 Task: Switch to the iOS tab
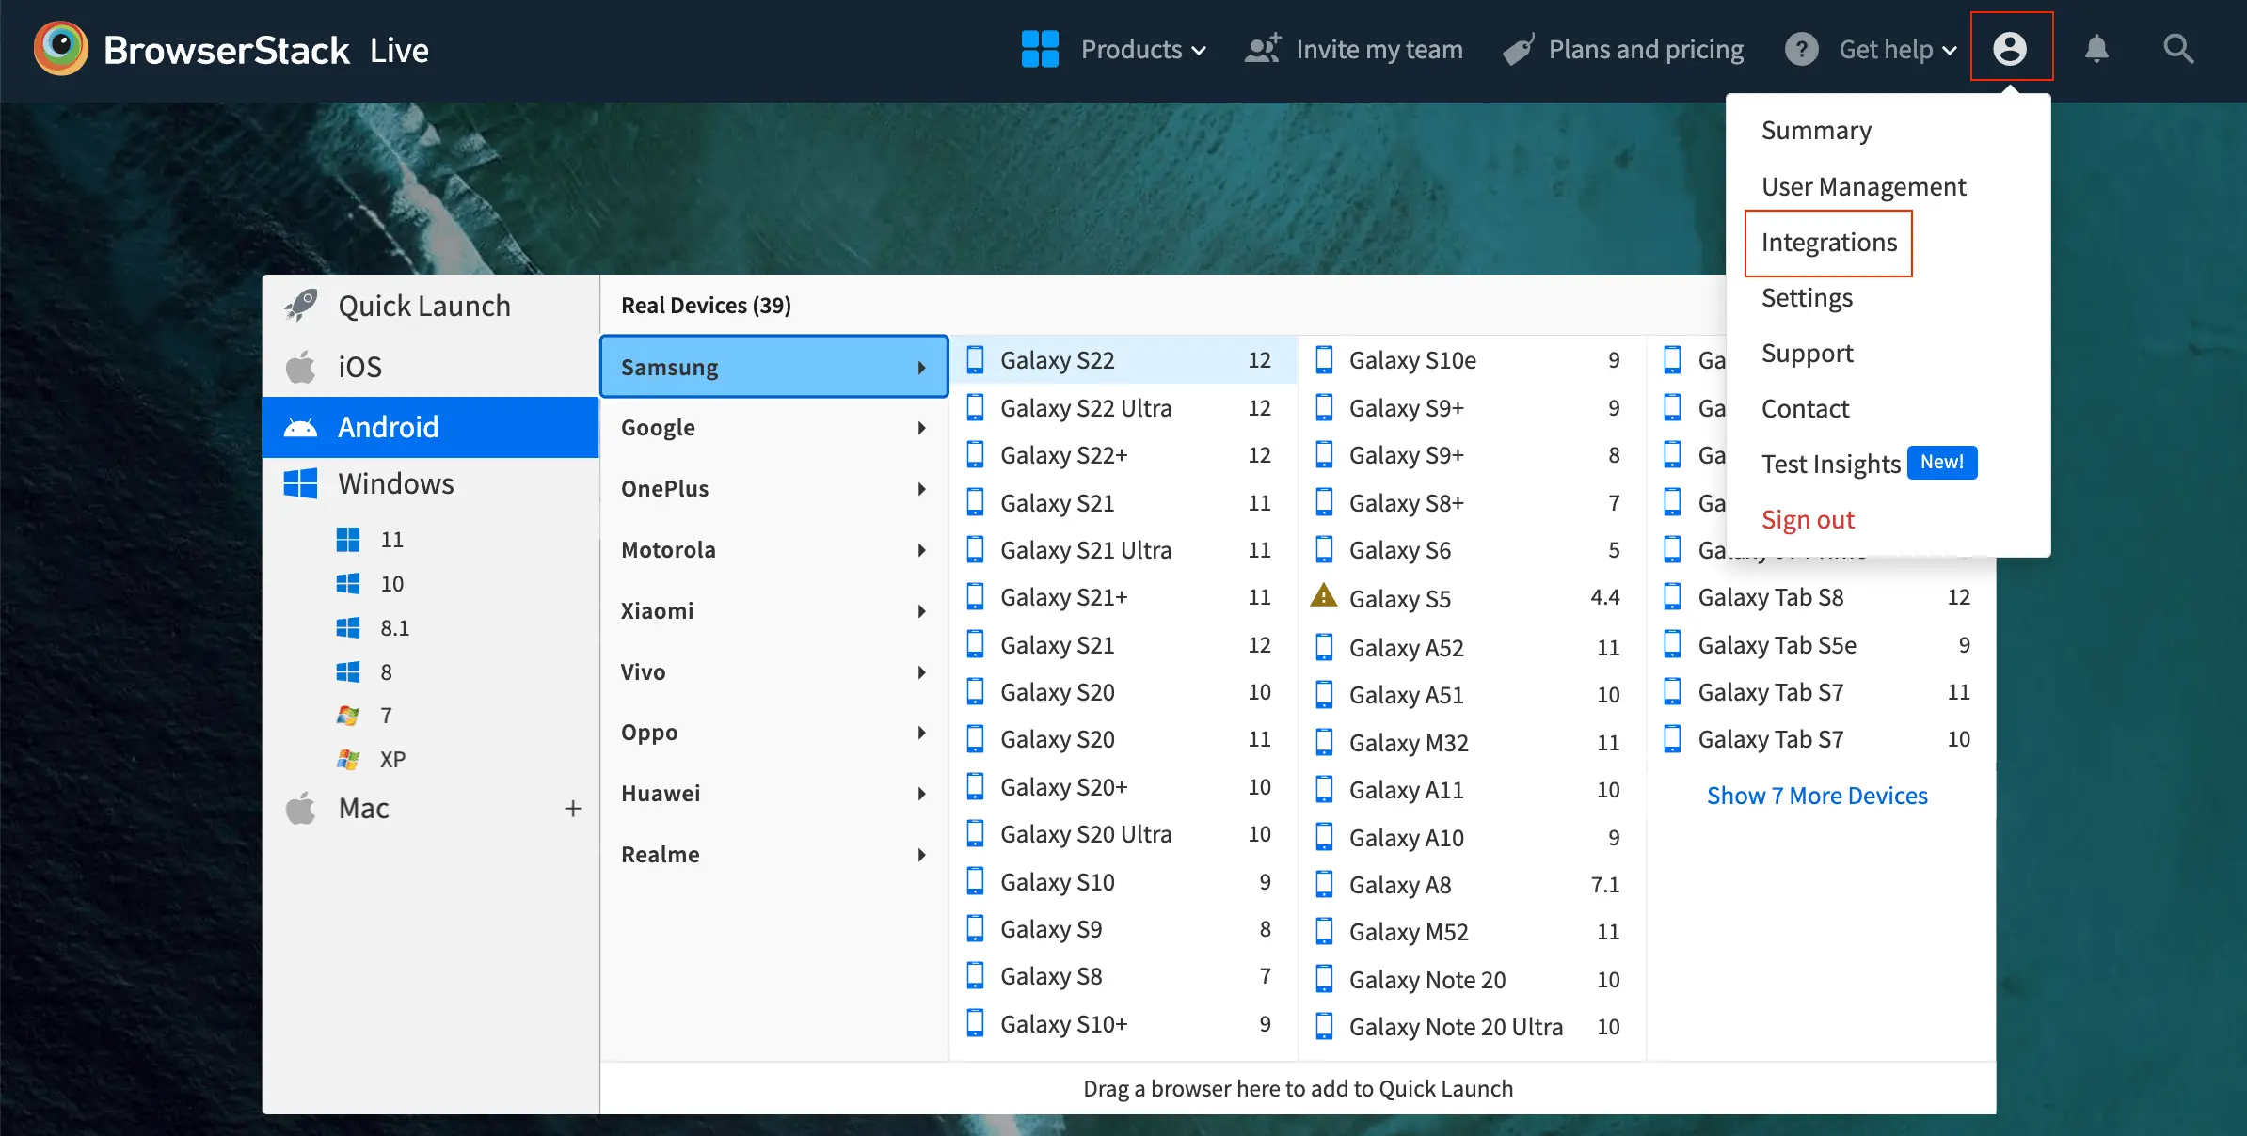tap(359, 367)
